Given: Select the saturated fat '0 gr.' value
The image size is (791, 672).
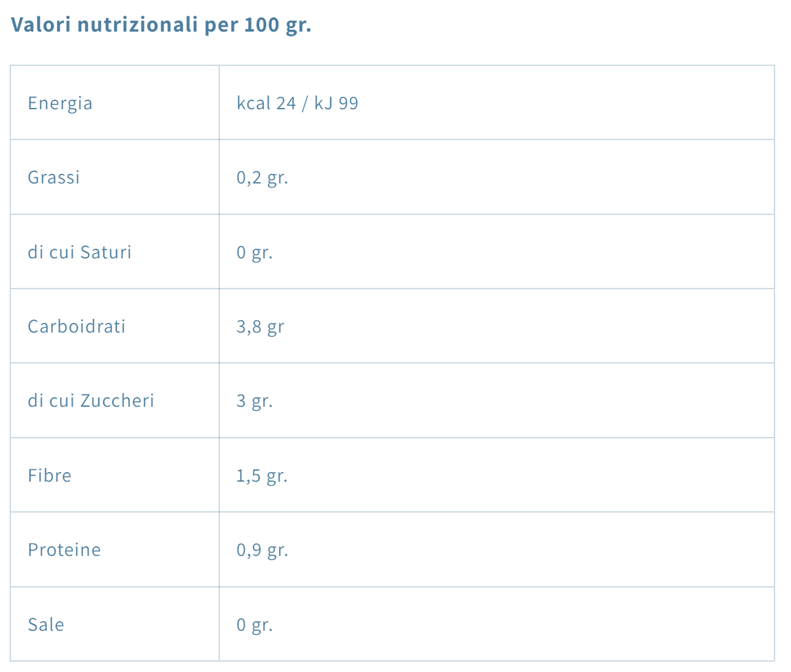Looking at the screenshot, I should point(254,252).
